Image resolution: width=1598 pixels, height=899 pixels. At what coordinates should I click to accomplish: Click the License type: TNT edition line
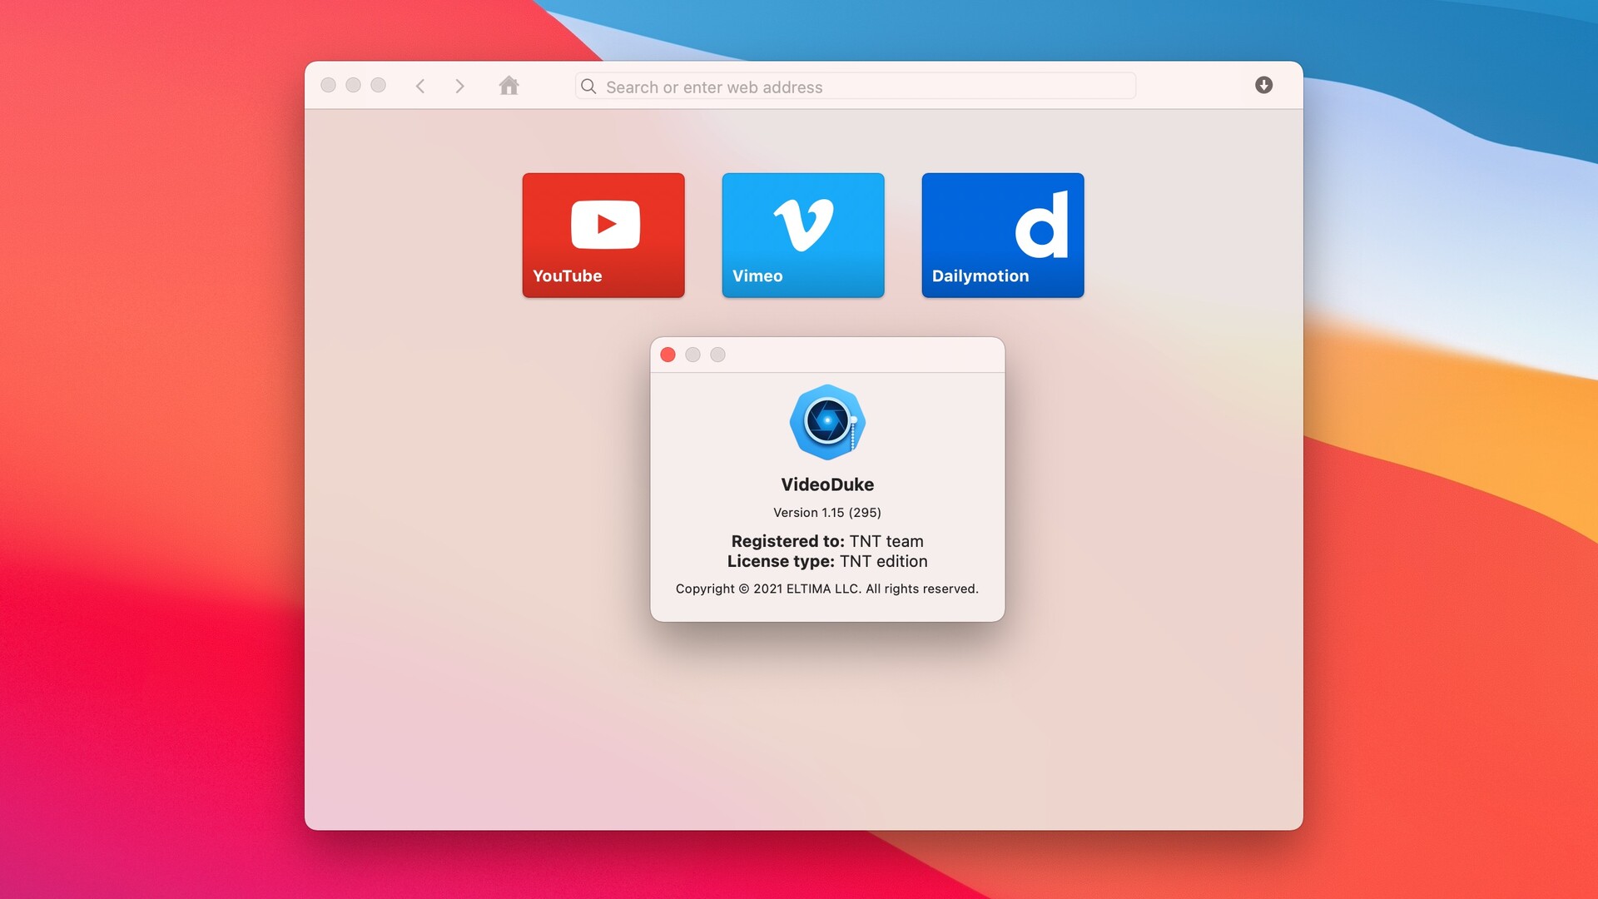[x=827, y=561]
